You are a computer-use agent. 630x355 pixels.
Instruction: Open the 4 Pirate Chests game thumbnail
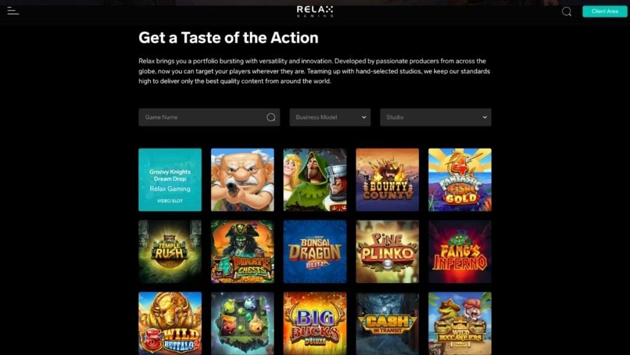click(x=242, y=252)
